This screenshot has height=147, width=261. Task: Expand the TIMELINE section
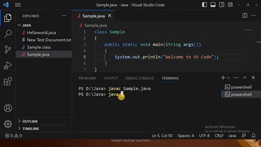[x=31, y=129]
